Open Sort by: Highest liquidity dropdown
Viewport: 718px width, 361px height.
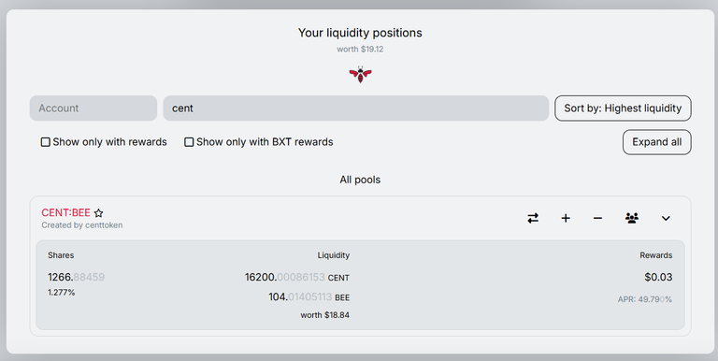click(x=623, y=108)
